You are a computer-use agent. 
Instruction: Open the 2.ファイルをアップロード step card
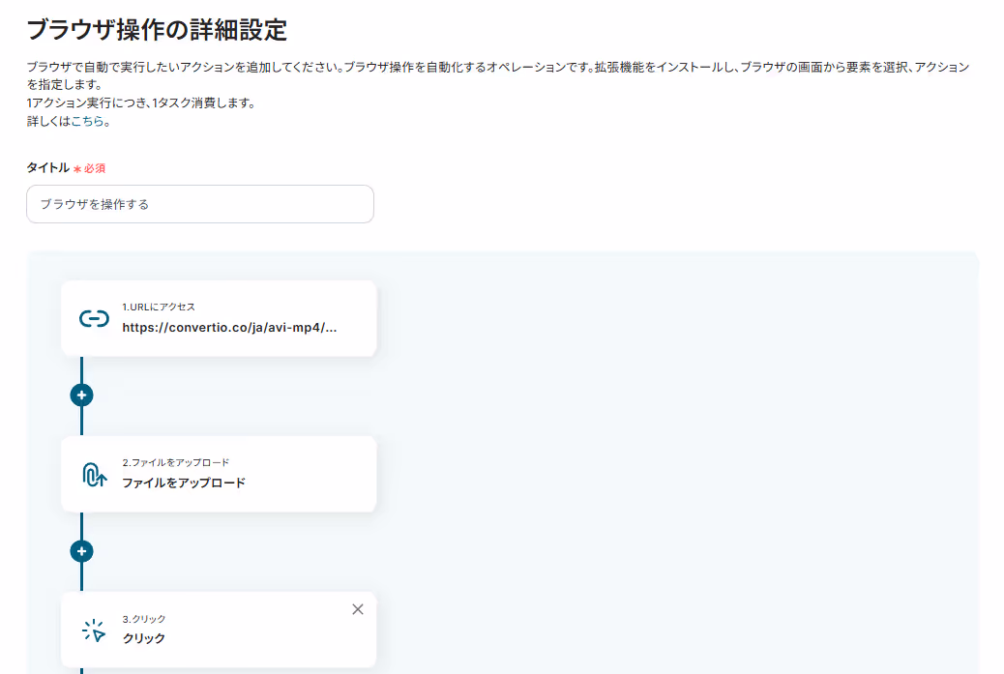click(x=219, y=474)
